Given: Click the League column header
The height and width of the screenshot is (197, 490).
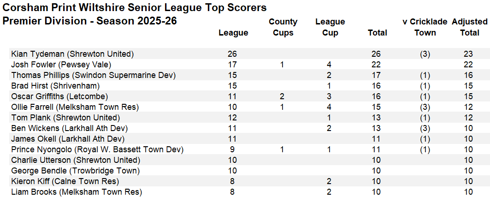Looking at the screenshot, I should (x=233, y=33).
